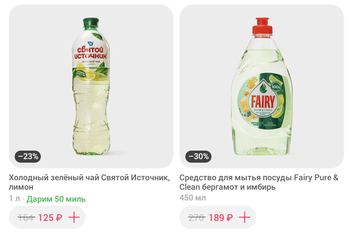
Task: Click the red cap of the Fairy bottle
Action: (262, 26)
